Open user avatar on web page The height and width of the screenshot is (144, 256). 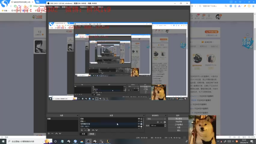(x=218, y=17)
